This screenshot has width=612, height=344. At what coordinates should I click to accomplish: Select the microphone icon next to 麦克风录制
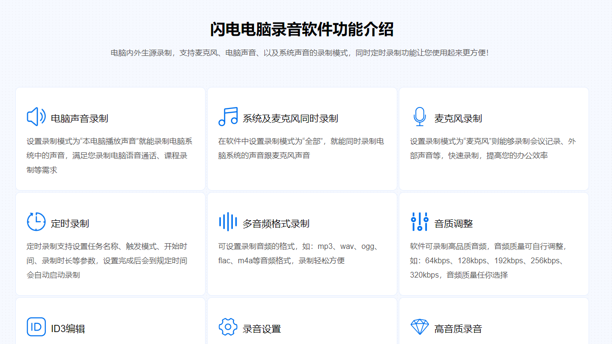(419, 116)
